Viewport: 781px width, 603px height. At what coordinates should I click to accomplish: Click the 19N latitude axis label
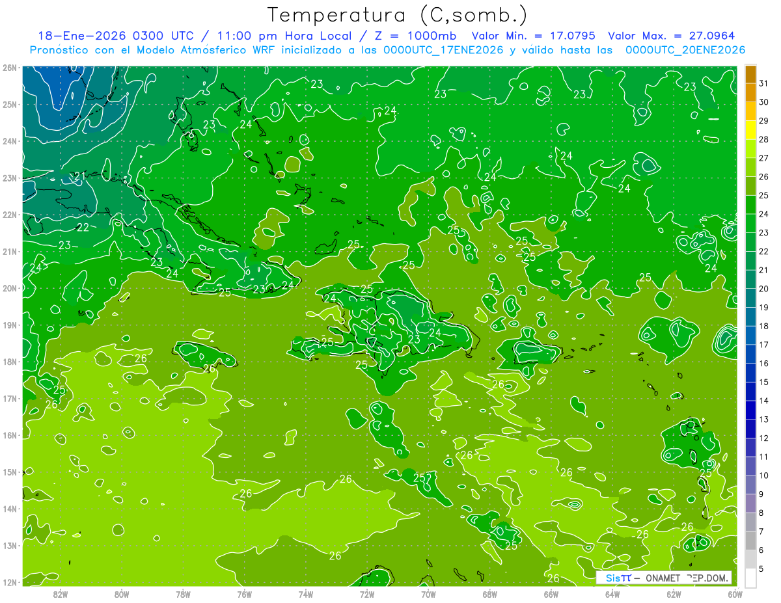[10, 325]
